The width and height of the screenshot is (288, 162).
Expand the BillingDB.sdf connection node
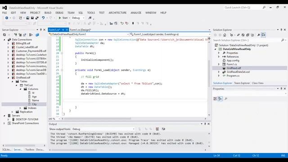tap(8, 44)
